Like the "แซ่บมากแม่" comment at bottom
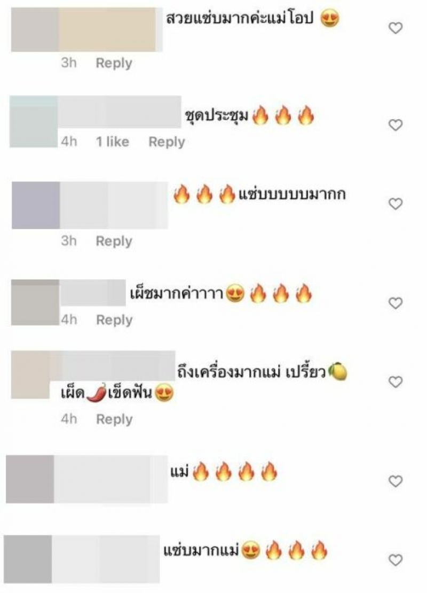 pos(396,560)
